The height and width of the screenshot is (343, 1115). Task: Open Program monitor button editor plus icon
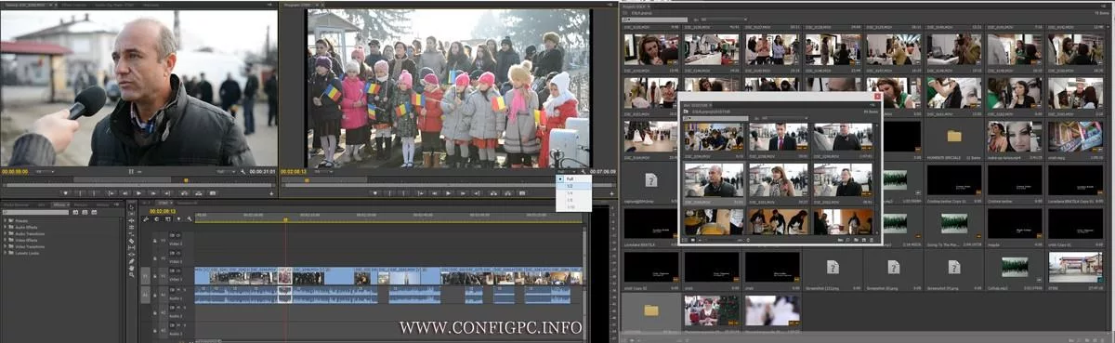click(x=611, y=192)
